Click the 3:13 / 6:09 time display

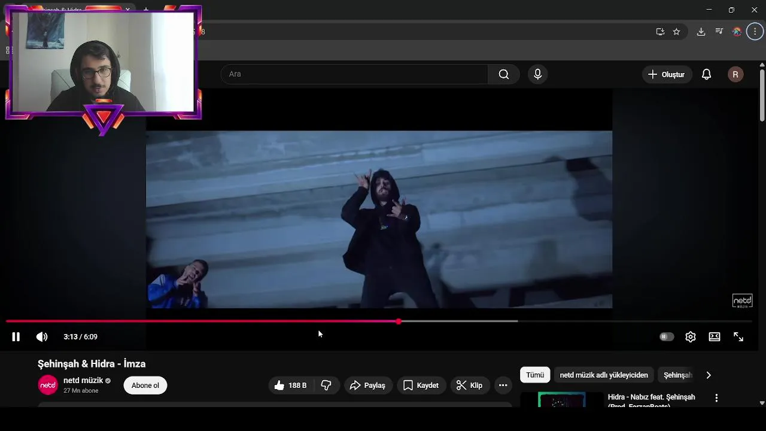tap(80, 337)
